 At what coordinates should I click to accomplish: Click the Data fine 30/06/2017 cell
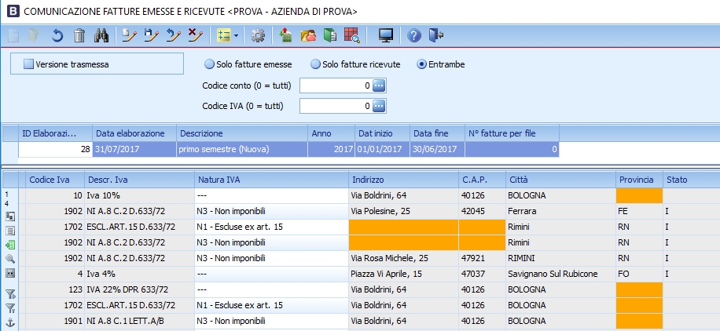click(x=437, y=150)
